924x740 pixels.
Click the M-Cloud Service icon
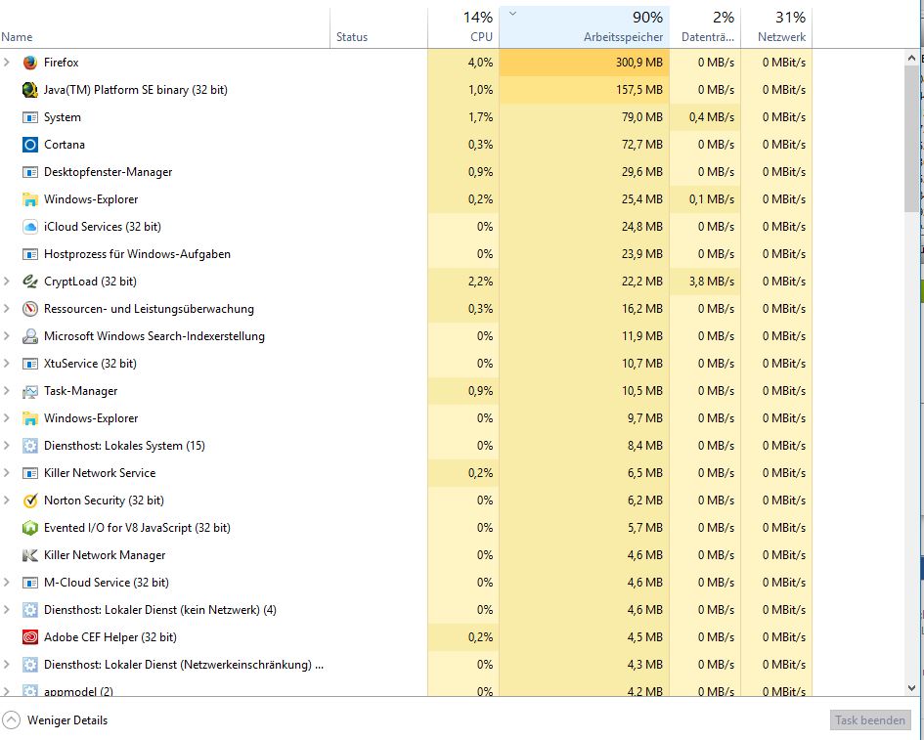coord(30,583)
